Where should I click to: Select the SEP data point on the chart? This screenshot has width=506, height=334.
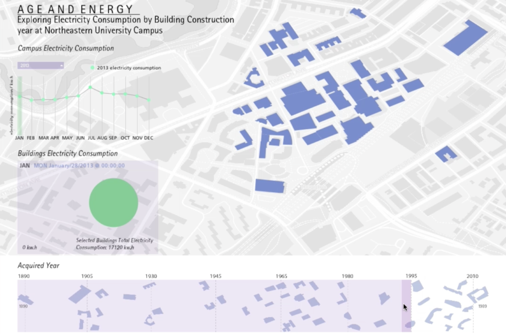[114, 94]
